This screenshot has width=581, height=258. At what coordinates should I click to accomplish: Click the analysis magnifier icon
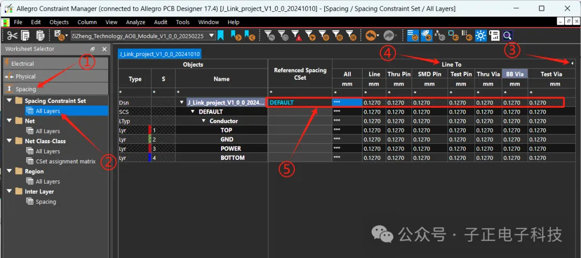point(508,36)
